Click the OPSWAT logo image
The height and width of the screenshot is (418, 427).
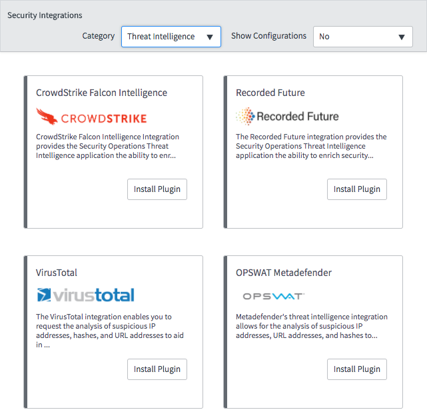273,296
